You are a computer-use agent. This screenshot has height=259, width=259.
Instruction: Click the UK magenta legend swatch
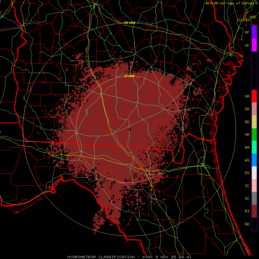[x=254, y=45]
